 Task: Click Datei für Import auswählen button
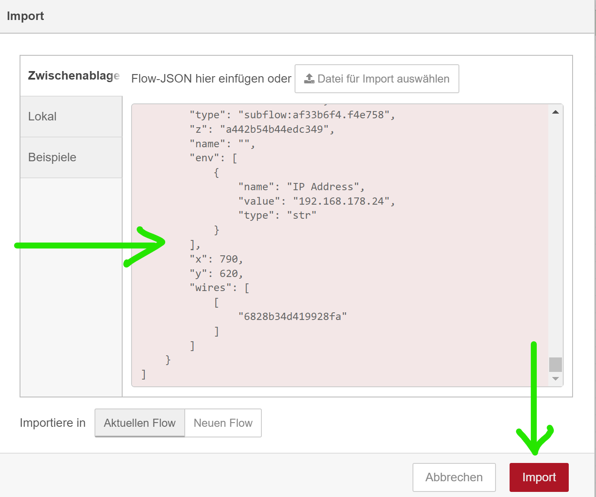[x=377, y=79]
